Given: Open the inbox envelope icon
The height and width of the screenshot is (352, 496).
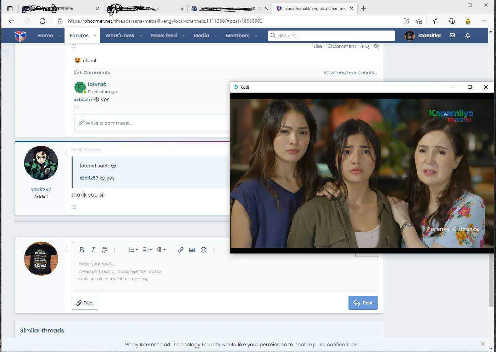Looking at the screenshot, I should pyautogui.click(x=452, y=35).
